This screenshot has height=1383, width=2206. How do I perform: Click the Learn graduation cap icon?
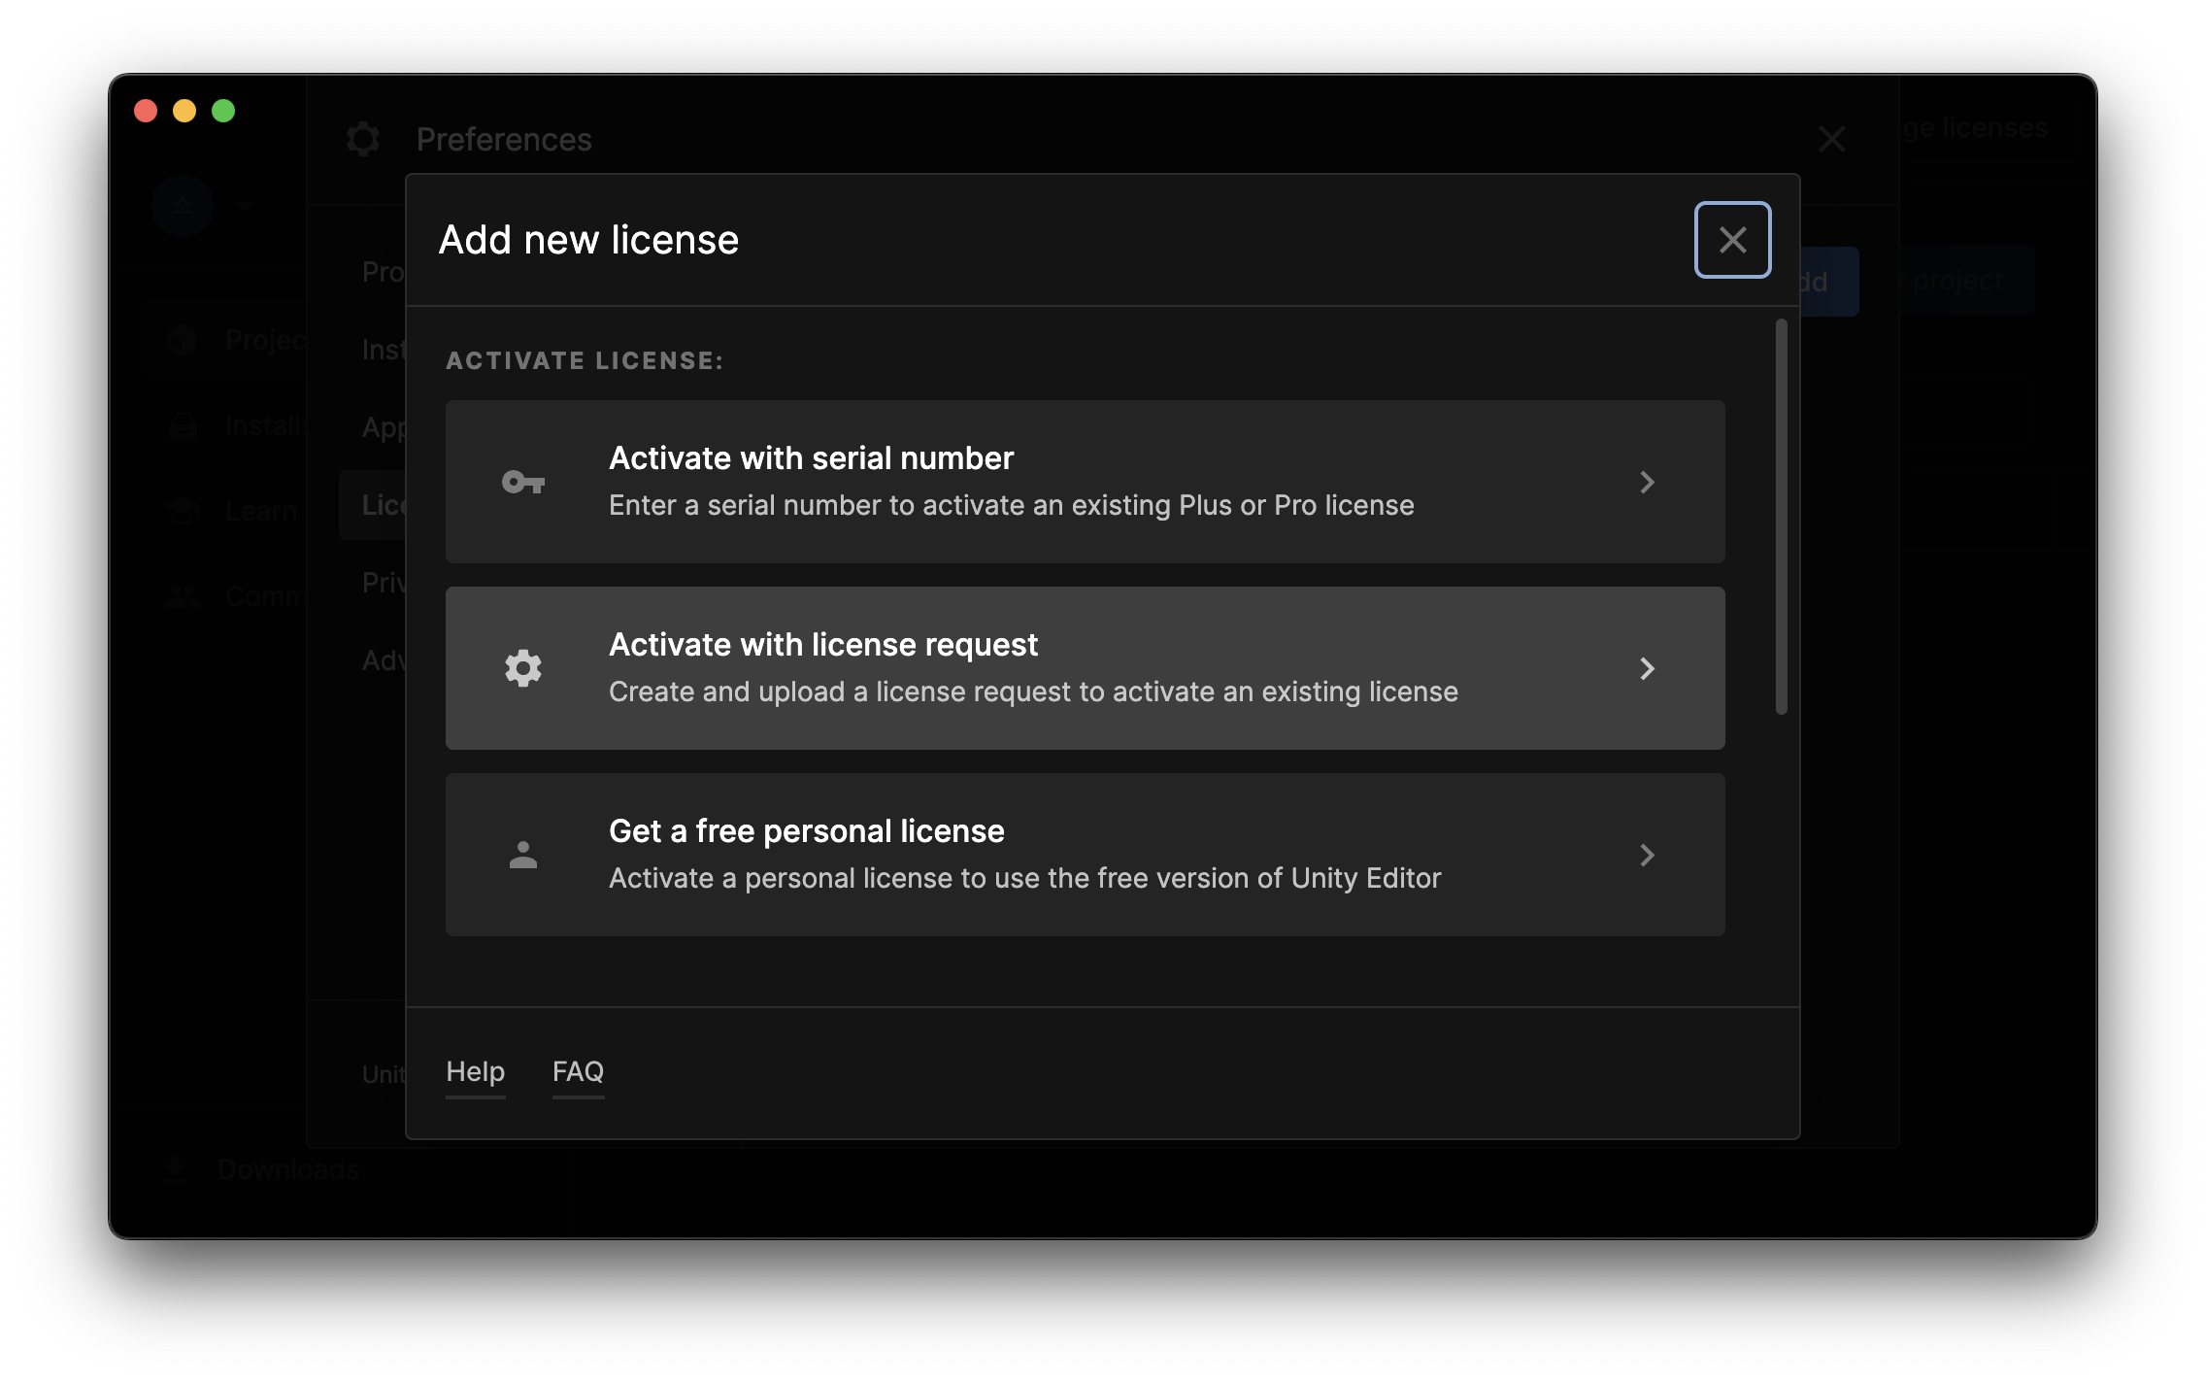pos(183,510)
